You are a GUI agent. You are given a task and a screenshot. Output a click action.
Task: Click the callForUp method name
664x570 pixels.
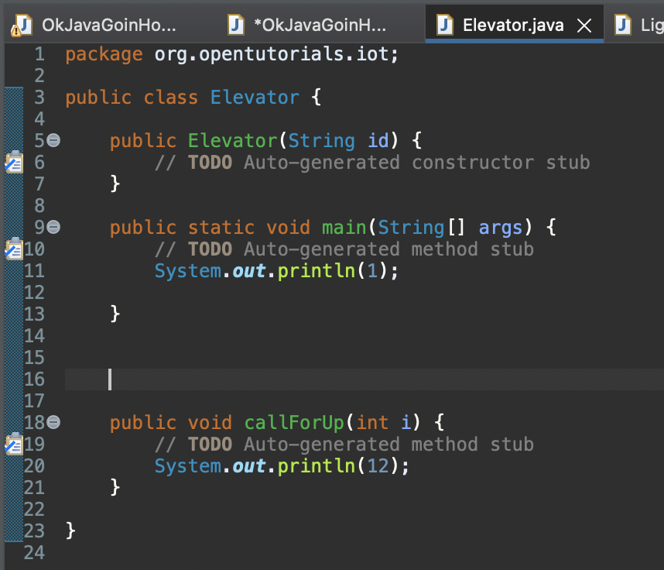pos(294,423)
